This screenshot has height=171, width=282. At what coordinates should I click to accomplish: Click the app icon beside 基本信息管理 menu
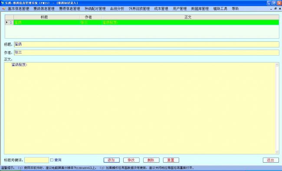coord(3,9)
